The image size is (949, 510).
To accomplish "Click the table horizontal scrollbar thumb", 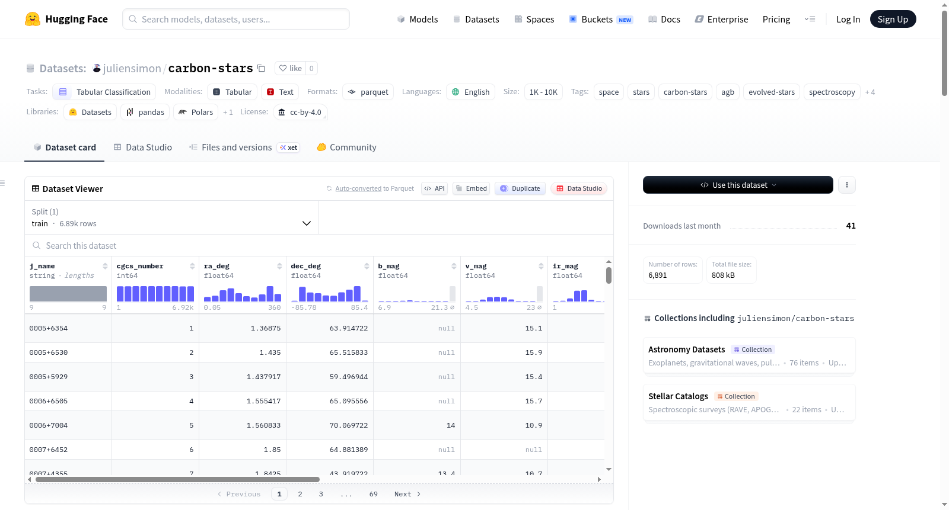I will point(177,479).
